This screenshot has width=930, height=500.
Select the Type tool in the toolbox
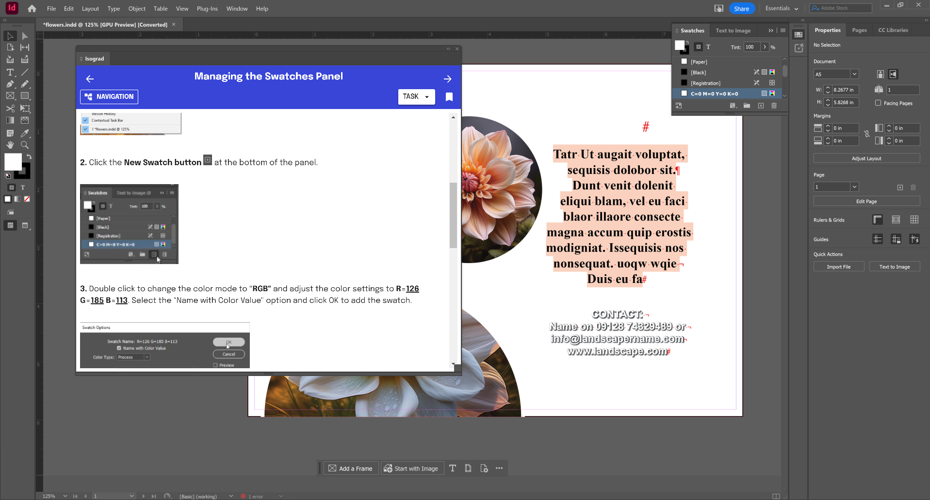click(10, 72)
